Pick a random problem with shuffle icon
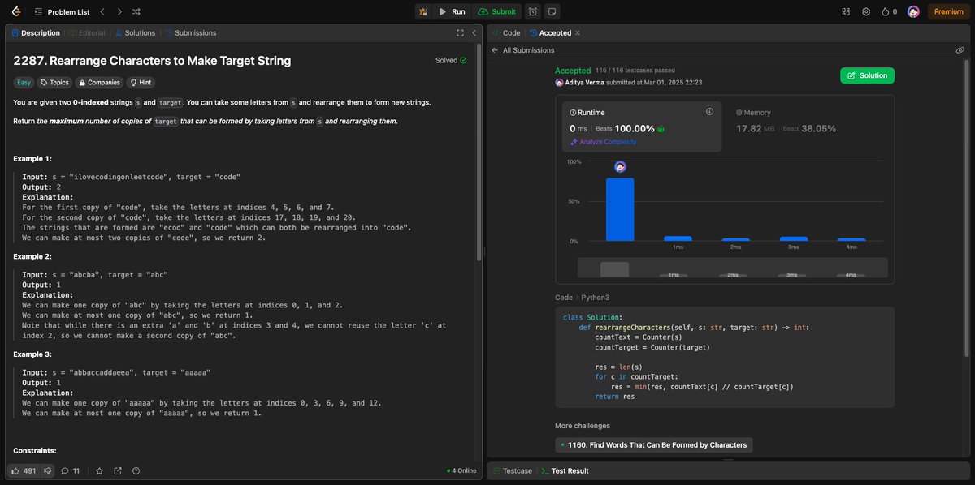Viewport: 975px width, 485px height. (136, 11)
